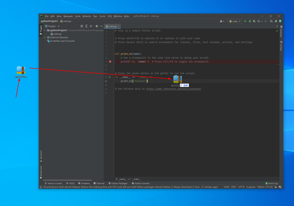Open the Terminal tool window

[99, 183]
